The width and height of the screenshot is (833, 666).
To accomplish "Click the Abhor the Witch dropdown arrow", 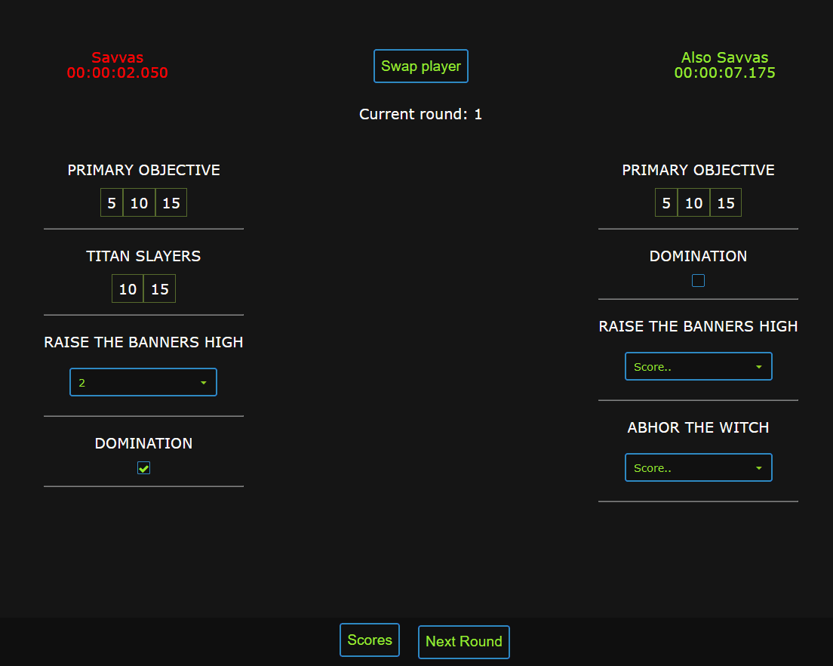I will click(758, 467).
